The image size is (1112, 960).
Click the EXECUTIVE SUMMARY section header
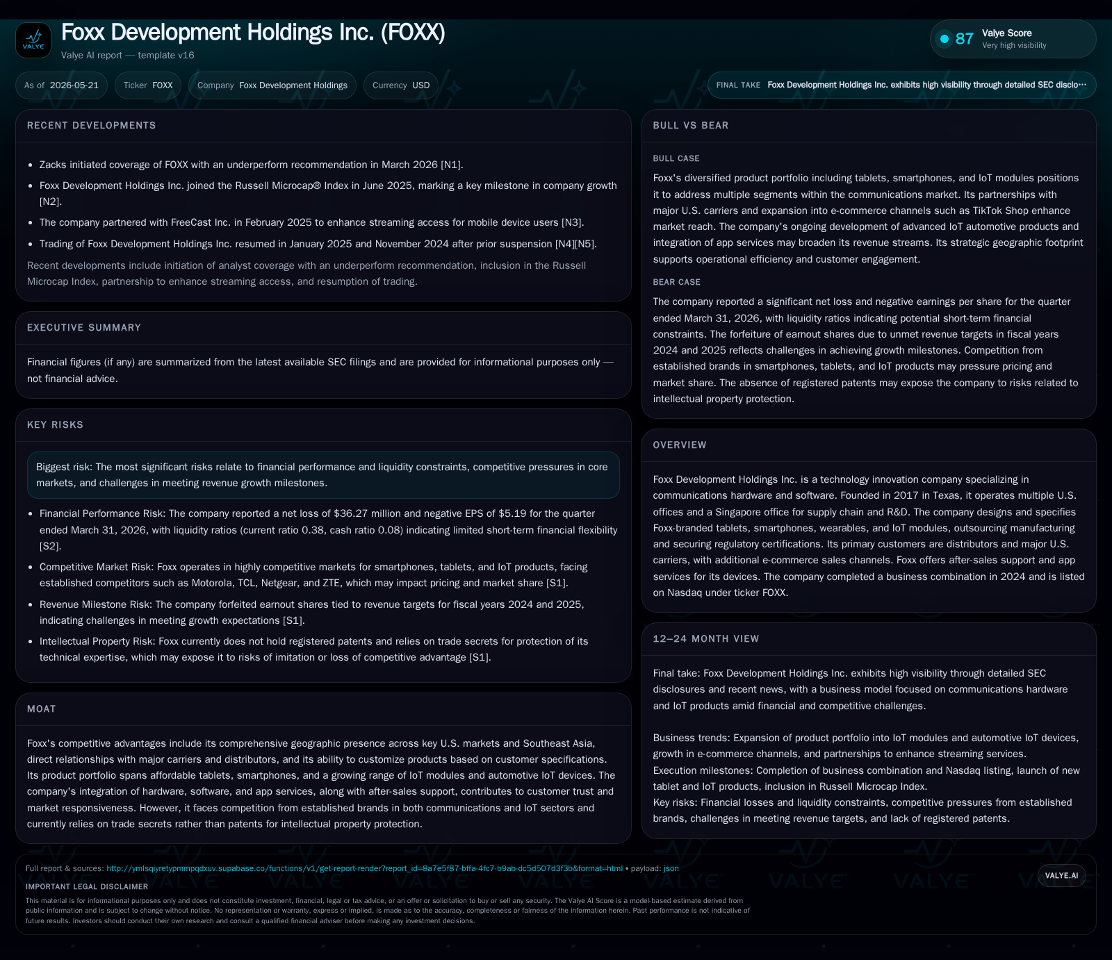pyautogui.click(x=84, y=328)
